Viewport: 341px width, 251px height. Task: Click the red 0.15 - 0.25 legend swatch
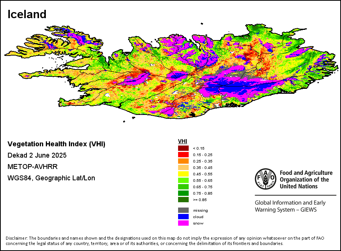[183, 155]
